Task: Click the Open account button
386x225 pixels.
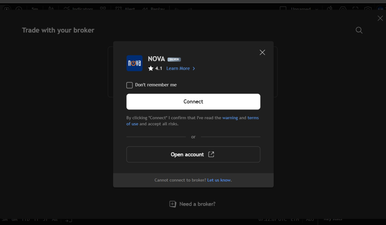Action: 193,155
